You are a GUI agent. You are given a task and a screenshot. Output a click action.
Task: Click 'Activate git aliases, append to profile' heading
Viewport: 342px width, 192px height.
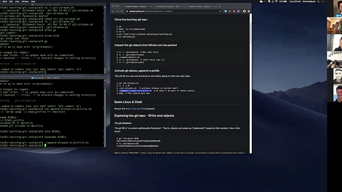pos(137,71)
